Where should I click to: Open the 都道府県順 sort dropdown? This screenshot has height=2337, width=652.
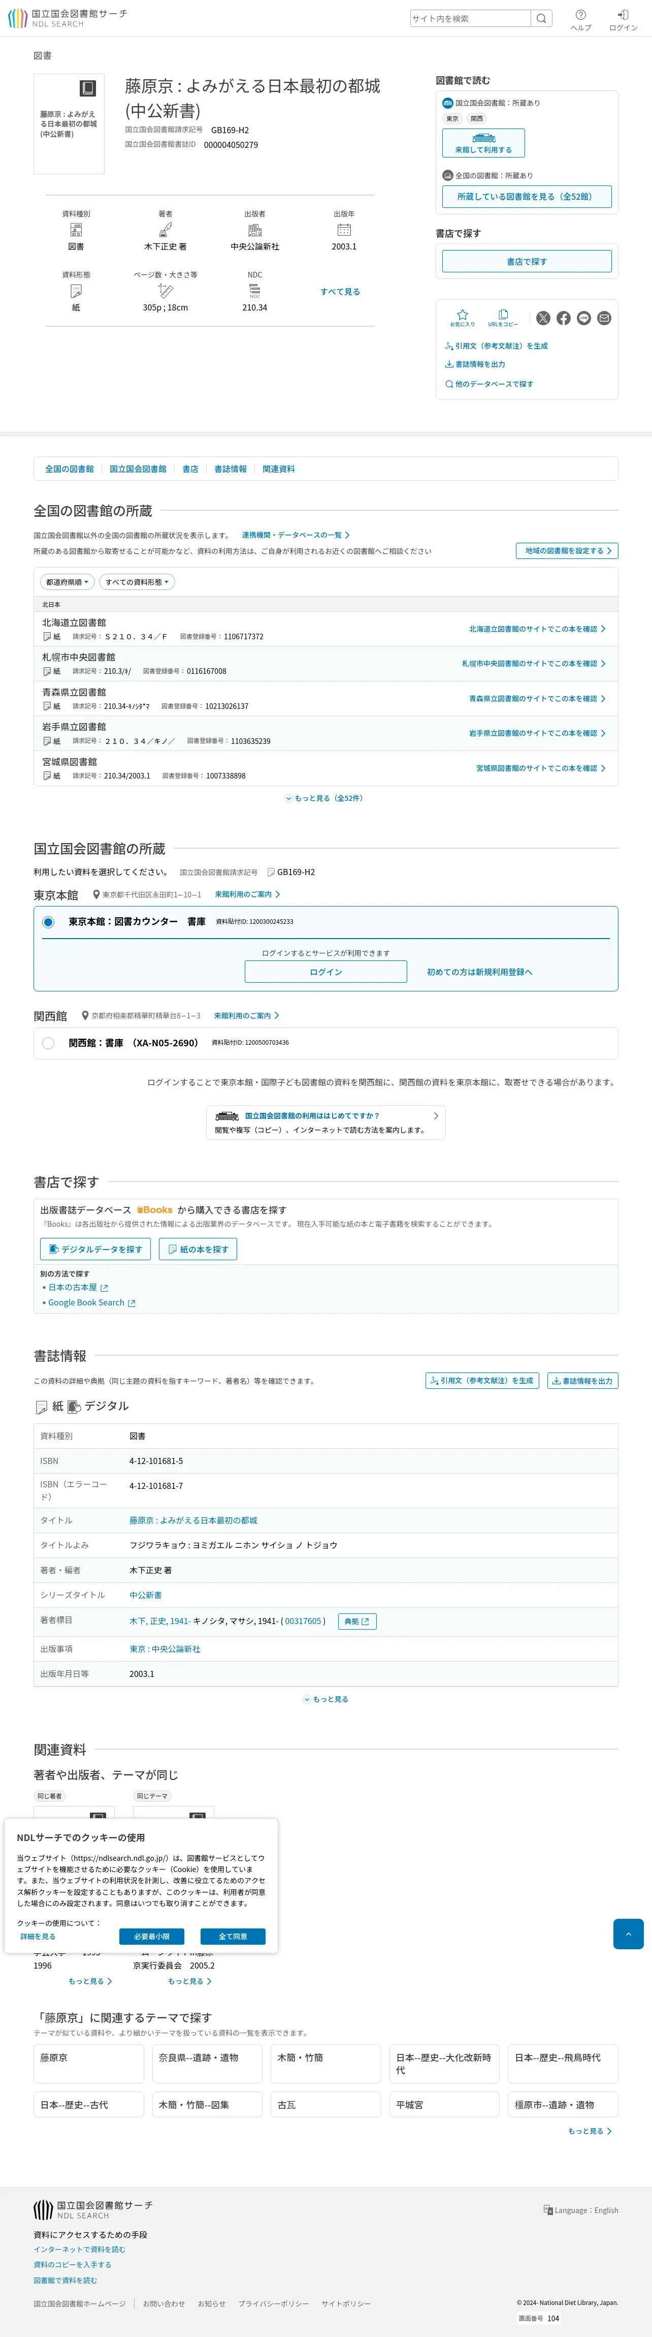(x=67, y=582)
